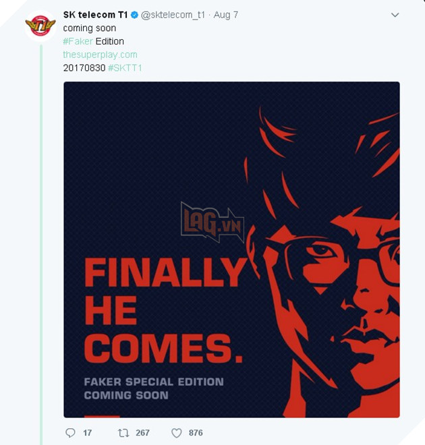Screen dimensions: 425x445
Task: Click the blue verified badge
Action: 134,15
